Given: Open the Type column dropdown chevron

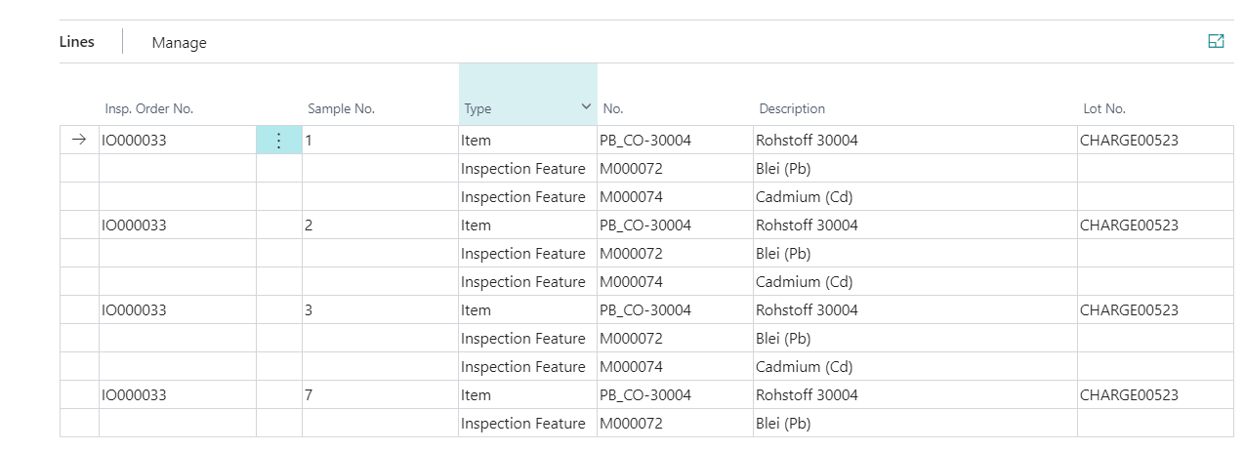Looking at the screenshot, I should [x=586, y=105].
